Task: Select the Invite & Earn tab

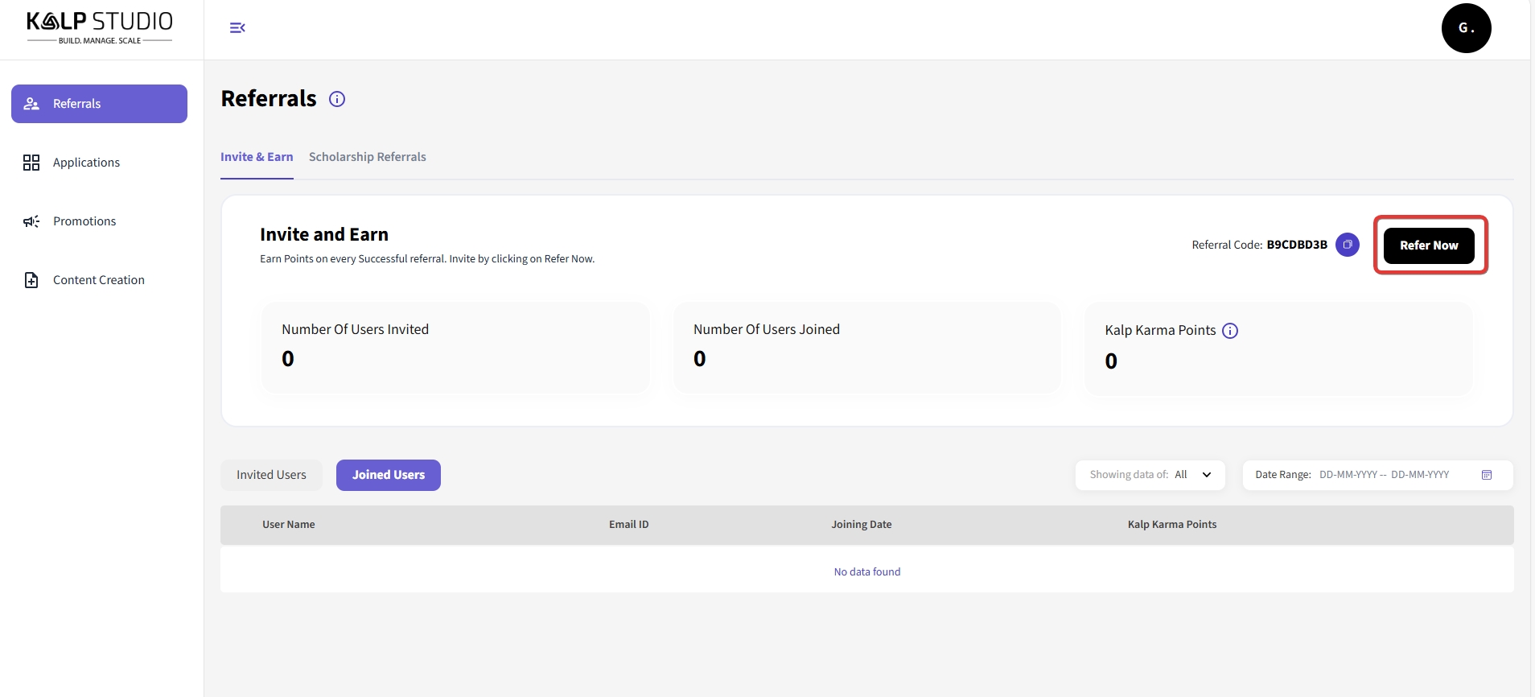Action: 257,157
